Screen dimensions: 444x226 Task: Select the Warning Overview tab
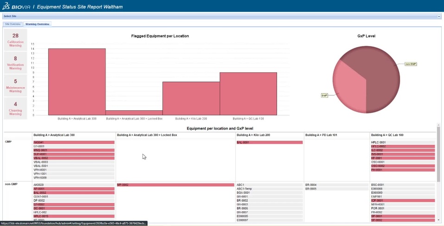tap(37, 24)
